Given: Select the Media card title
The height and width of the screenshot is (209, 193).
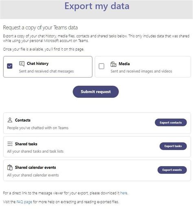Looking at the screenshot, I should 124,64.
